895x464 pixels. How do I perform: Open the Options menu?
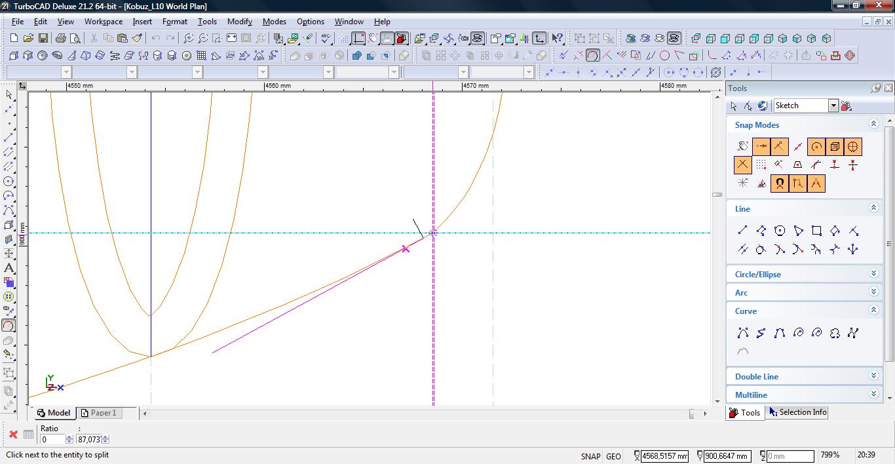(x=311, y=22)
